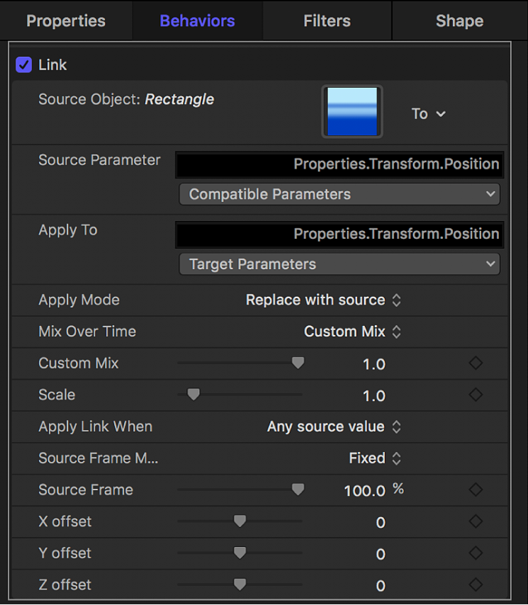Add a keyframe for Scale
The width and height of the screenshot is (528, 605).
pos(475,395)
